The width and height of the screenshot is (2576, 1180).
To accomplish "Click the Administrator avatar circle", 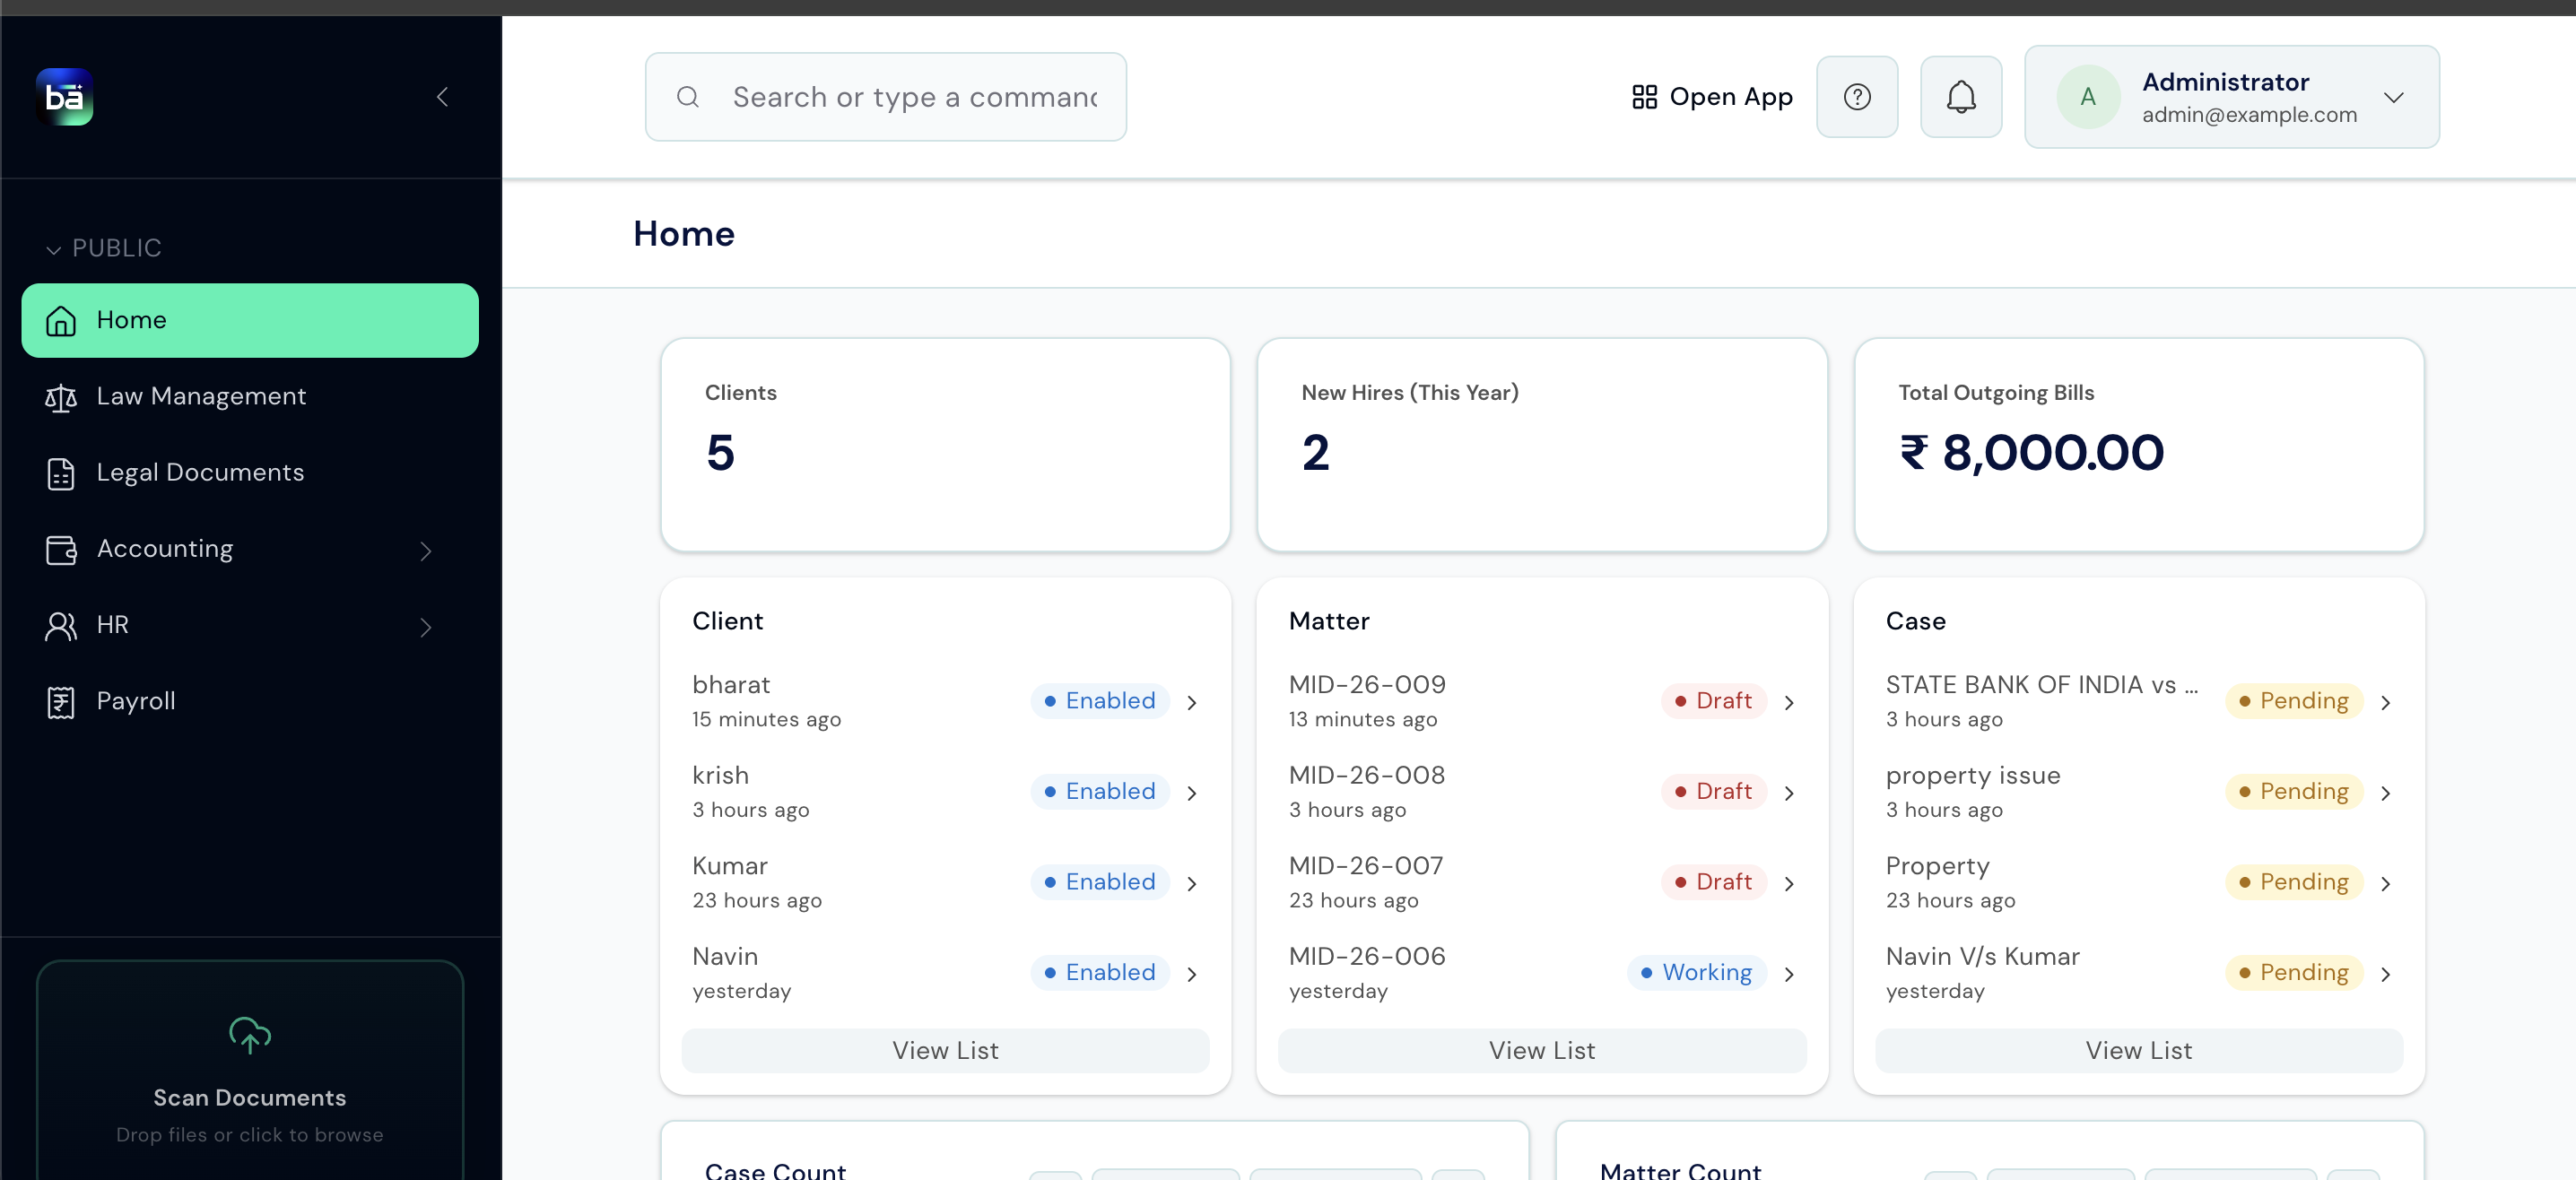I will click(x=2088, y=97).
